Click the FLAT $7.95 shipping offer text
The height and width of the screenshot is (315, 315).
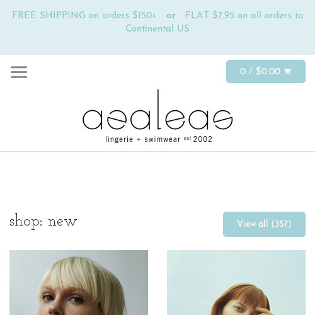244,15
